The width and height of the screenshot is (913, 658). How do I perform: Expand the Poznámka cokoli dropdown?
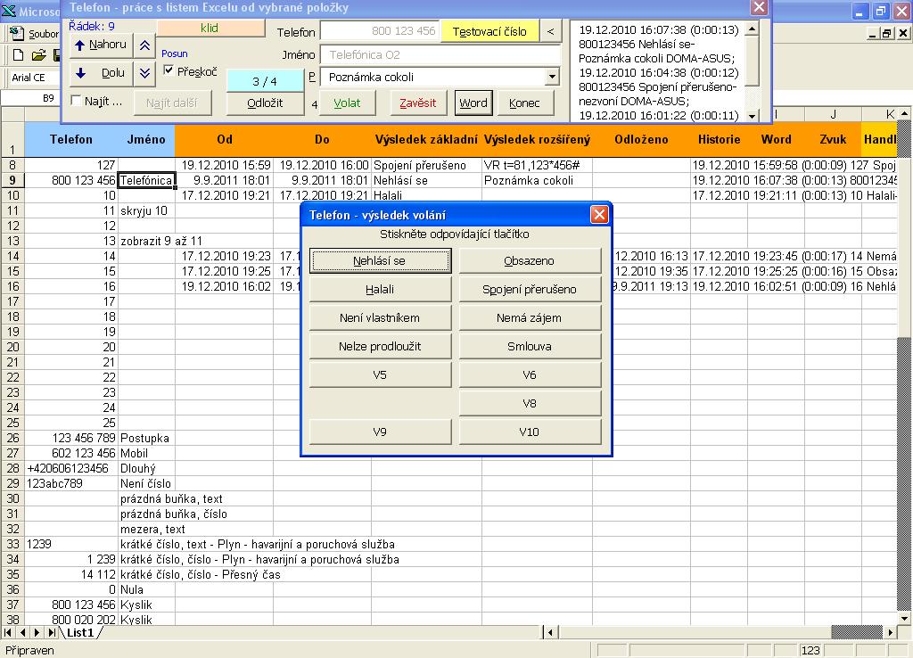pyautogui.click(x=552, y=77)
